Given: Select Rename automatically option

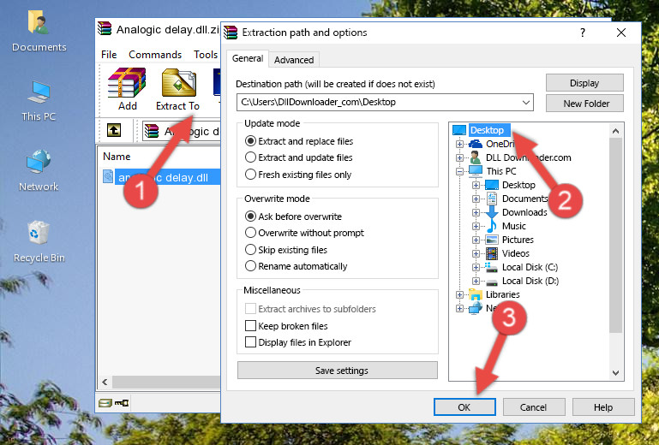Looking at the screenshot, I should (296, 266).
